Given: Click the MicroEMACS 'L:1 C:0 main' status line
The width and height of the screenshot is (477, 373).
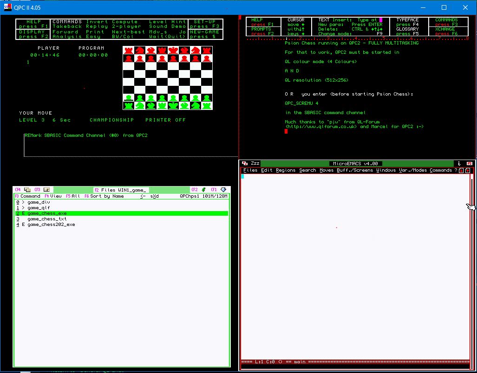Looking at the screenshot, I should [355, 362].
